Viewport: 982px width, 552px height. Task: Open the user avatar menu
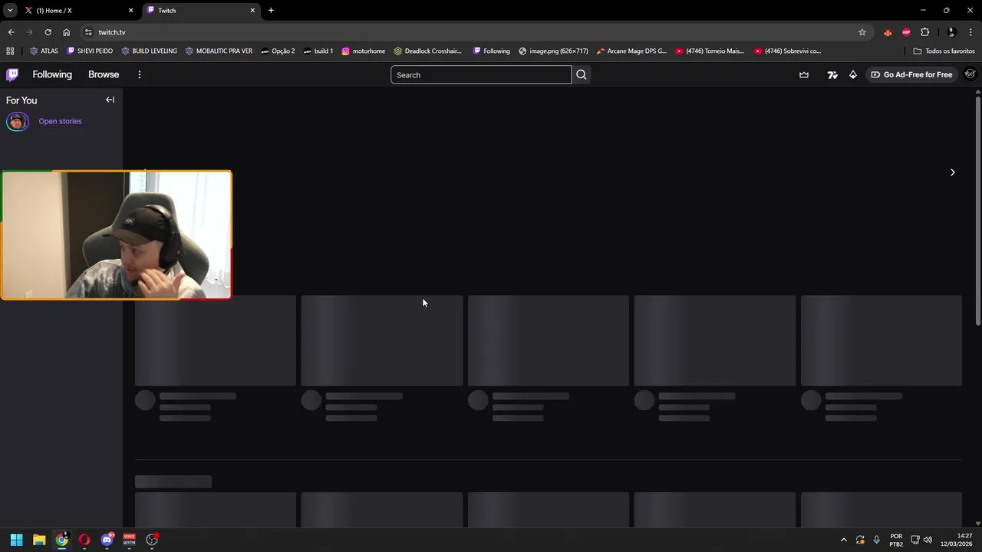[x=970, y=74]
